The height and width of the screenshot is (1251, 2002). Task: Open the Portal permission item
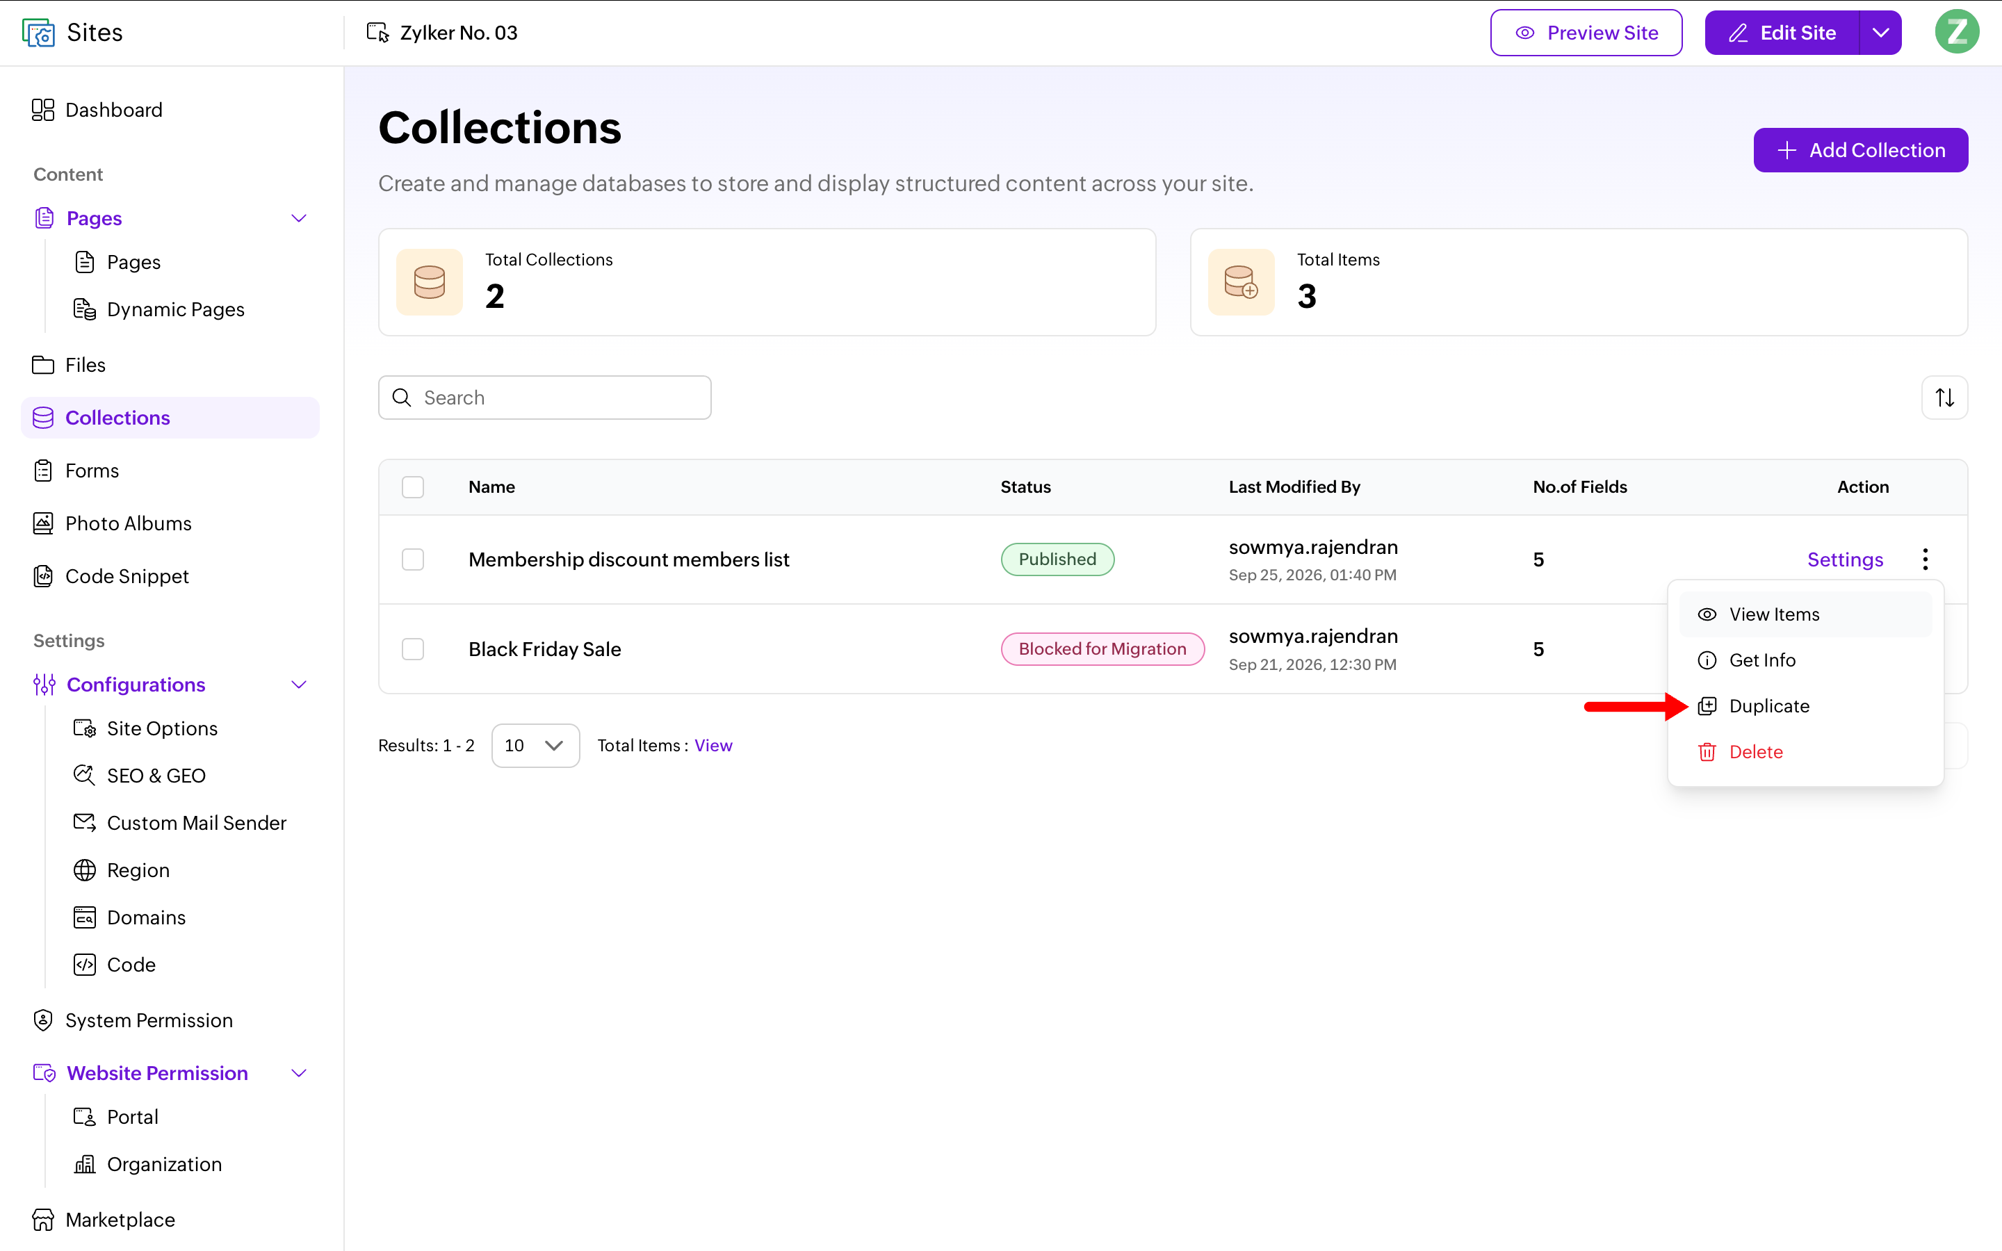116,1118
